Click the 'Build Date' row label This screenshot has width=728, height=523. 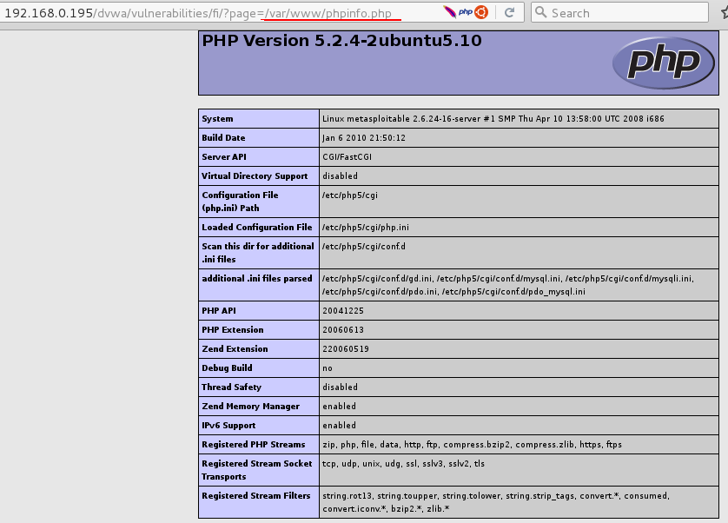coord(223,137)
